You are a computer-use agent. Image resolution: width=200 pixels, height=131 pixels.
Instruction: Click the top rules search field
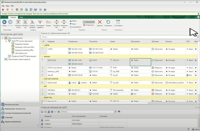pyautogui.click(x=119, y=37)
